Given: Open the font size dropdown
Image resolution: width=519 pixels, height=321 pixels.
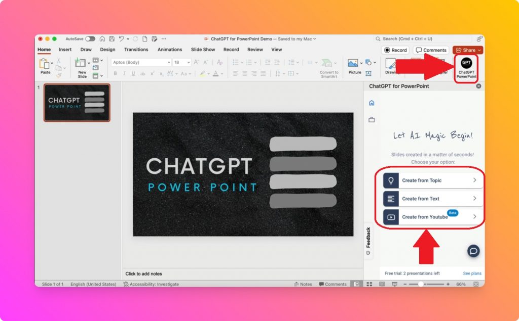Looking at the screenshot, I should [189, 62].
